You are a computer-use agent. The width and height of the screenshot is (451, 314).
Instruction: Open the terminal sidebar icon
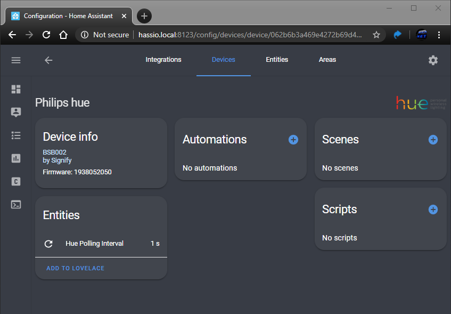(x=16, y=204)
